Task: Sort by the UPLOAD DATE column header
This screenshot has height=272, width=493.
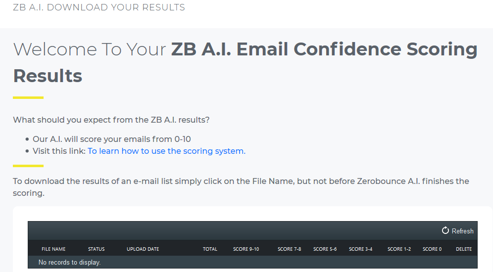Action: pos(143,249)
